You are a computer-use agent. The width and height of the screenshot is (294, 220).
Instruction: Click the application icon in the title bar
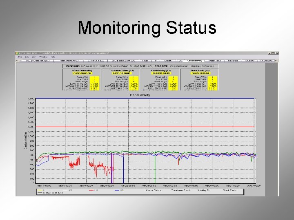coord(17,53)
